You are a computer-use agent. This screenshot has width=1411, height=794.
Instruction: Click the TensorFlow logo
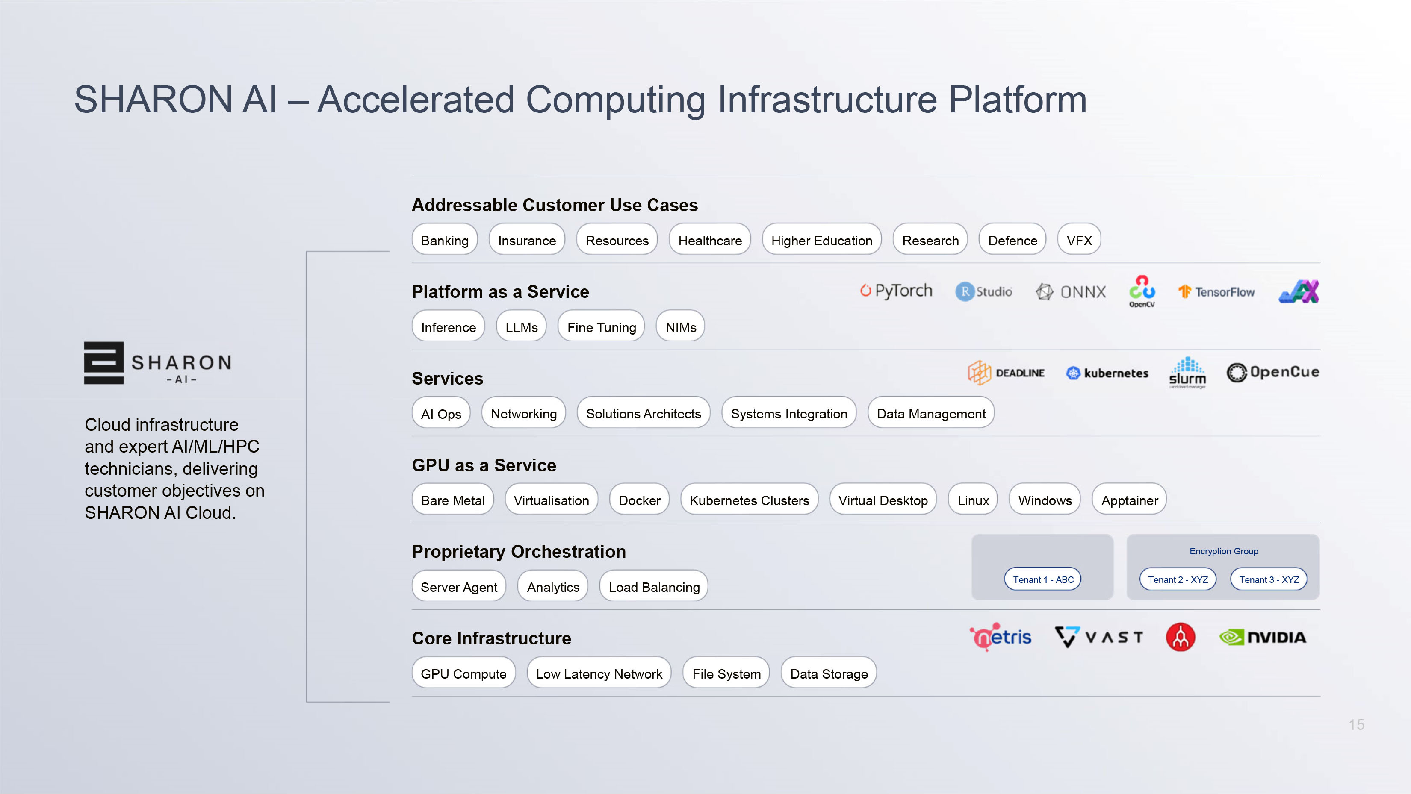(x=1216, y=292)
